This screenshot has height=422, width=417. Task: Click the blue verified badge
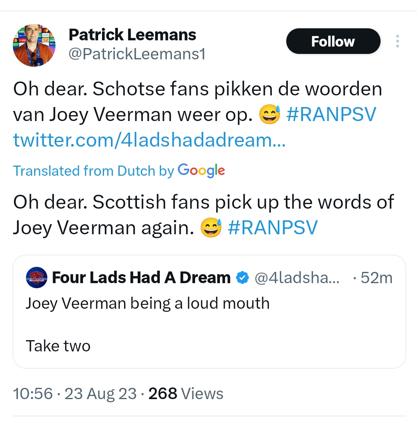coord(242,278)
